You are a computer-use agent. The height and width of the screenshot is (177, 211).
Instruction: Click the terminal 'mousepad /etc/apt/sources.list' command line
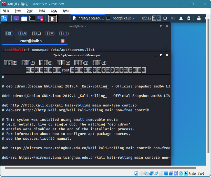pos(49,50)
